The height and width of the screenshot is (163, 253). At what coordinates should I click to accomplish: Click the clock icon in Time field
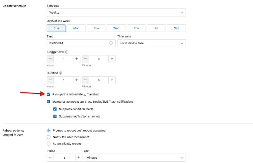111,43
